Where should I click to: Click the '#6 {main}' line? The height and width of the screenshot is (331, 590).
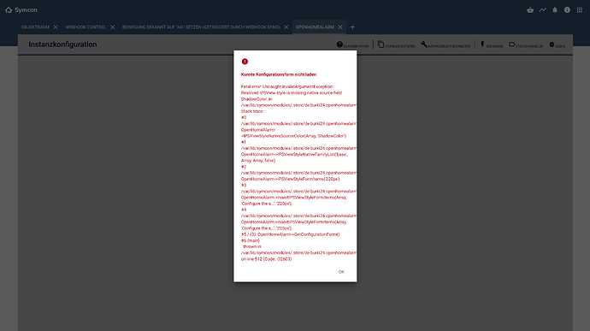tap(251, 240)
